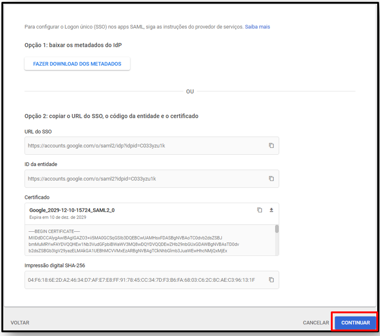The width and height of the screenshot is (380, 336).
Task: Click the 'Impressão digital SHA-256' label
Action: coord(55,266)
